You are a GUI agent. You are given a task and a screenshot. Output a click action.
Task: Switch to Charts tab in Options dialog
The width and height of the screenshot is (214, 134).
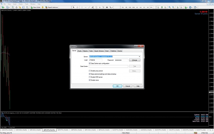tap(79, 51)
